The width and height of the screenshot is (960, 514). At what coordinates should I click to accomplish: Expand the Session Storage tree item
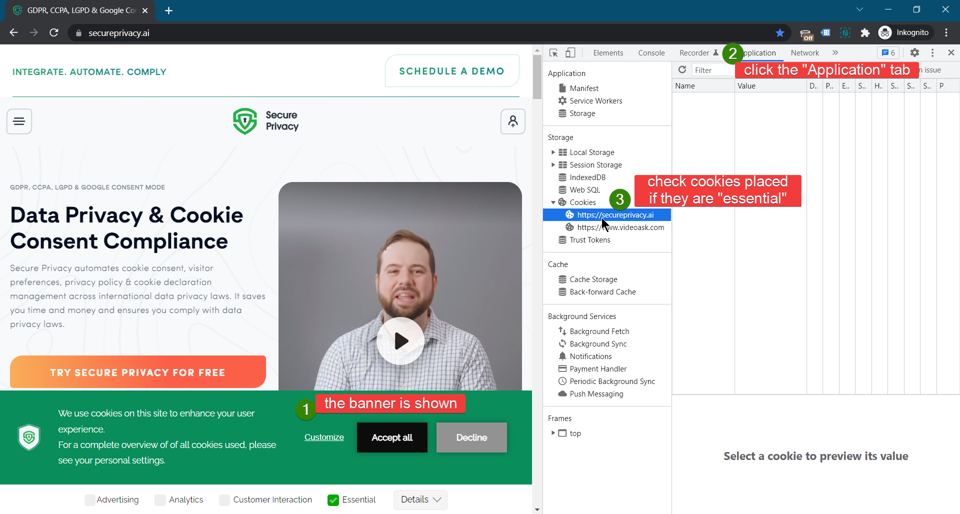[x=553, y=165]
